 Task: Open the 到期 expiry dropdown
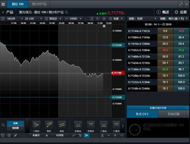point(173,19)
